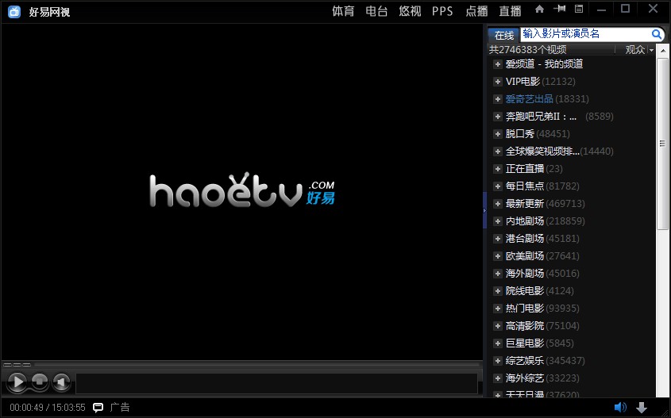Click the channel list vertical scrollbar thumb
This screenshot has width=671, height=418.
point(662,144)
